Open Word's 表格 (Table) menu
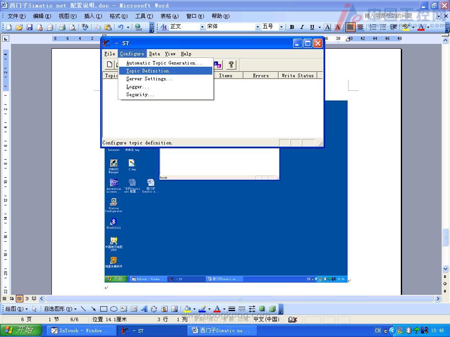This screenshot has width=450, height=337. point(169,16)
